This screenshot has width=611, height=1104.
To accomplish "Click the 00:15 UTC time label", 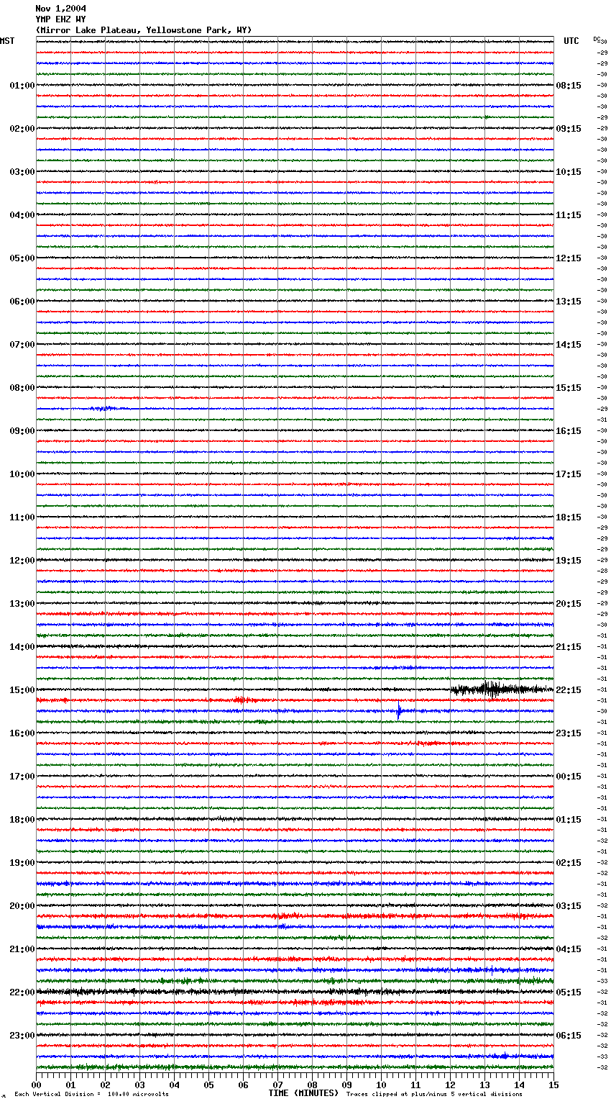I will coord(569,777).
